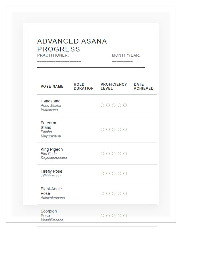Screen dimensions: 199x256
Task: Select second proficiency circle for King Pigeon
Action: tap(108, 154)
